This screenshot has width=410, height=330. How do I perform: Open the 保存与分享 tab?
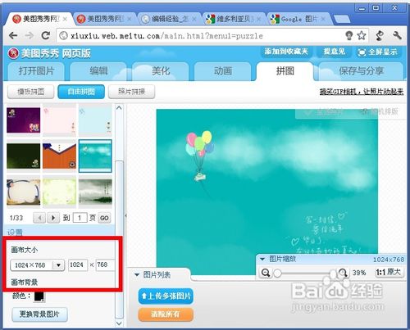[361, 71]
